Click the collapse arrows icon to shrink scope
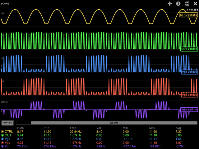The image size is (199, 149). click(187, 4)
